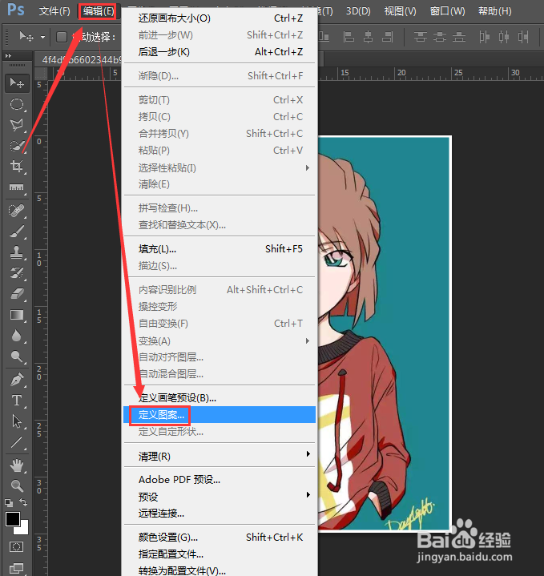The height and width of the screenshot is (576, 544).
Task: Open the 视图(V) menu
Action: click(400, 11)
